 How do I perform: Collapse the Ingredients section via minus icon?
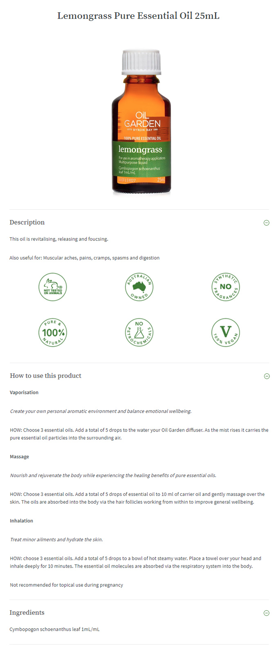[267, 613]
